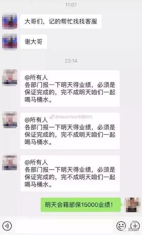Tap the voice input icon
Screen dimensions: 142x235
click(x=7, y=226)
